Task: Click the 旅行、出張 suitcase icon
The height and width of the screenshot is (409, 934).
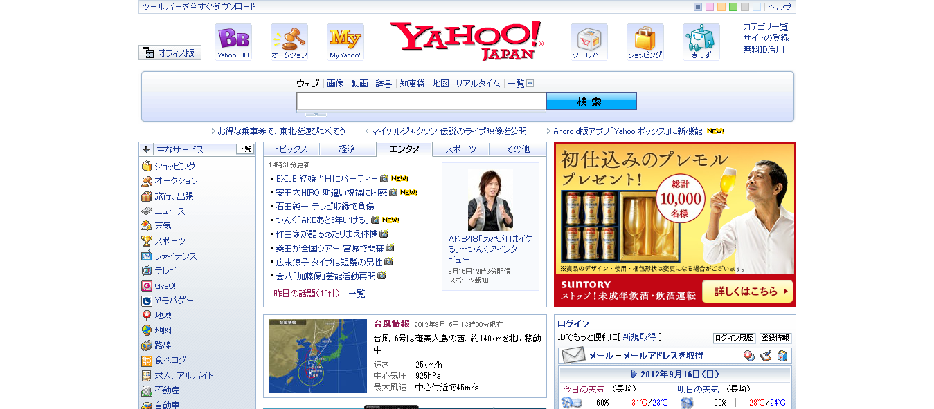Action: pos(147,196)
